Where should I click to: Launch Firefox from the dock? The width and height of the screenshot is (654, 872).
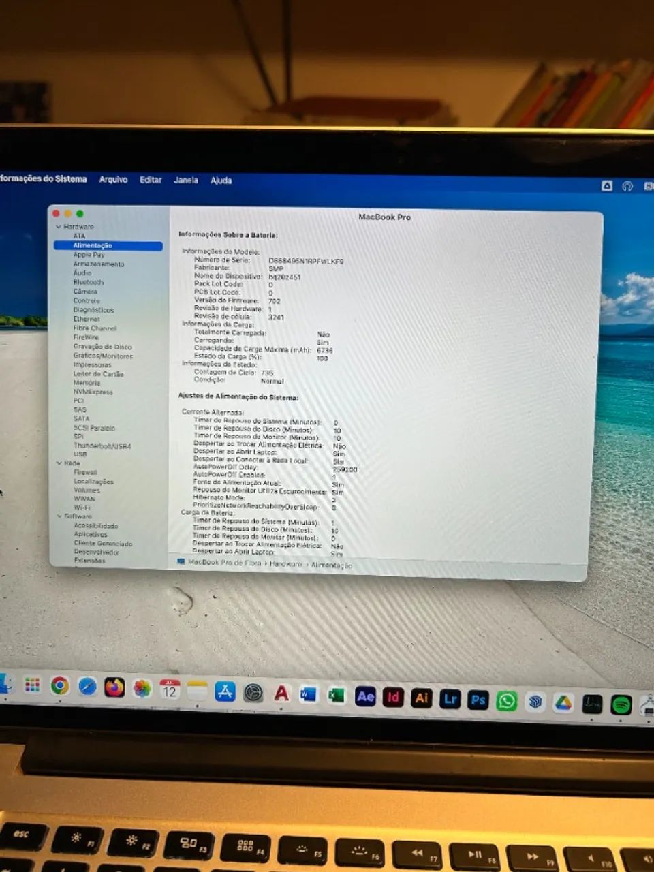(x=114, y=687)
